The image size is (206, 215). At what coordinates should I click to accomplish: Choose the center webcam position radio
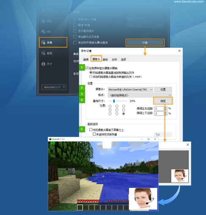coord(117,110)
